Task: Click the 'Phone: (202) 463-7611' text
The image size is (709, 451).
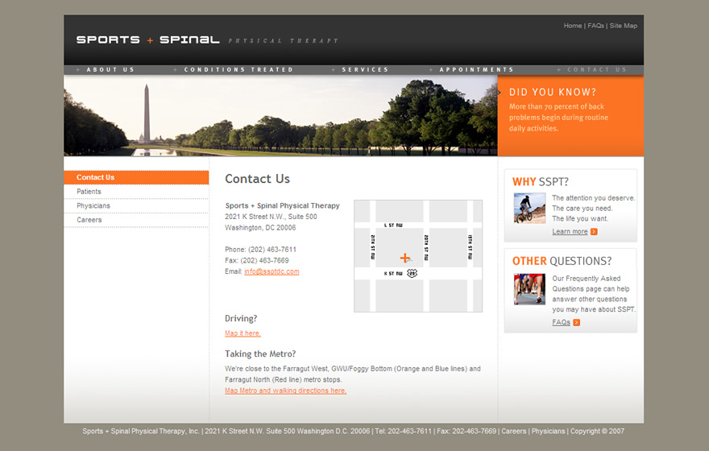Action: (260, 250)
